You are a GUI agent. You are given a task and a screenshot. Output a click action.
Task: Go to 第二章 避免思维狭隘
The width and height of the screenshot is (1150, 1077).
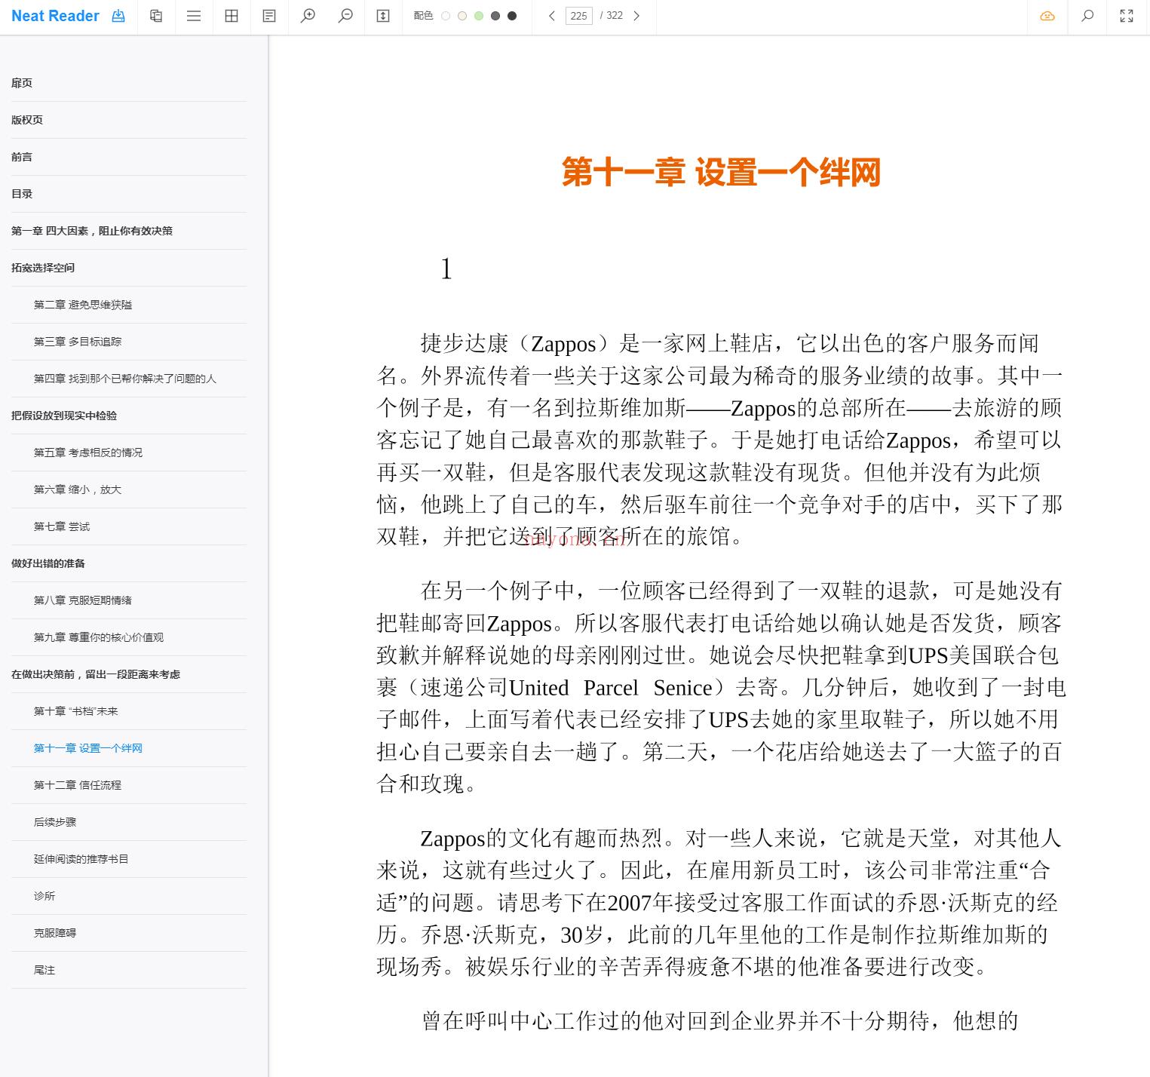(x=83, y=305)
